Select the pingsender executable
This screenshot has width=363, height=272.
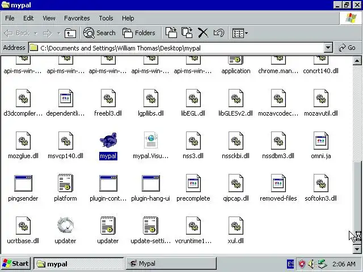[x=23, y=188]
